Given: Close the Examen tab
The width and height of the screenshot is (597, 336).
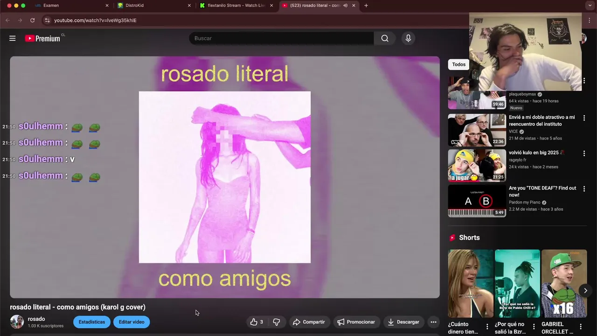Looking at the screenshot, I should pos(107,6).
